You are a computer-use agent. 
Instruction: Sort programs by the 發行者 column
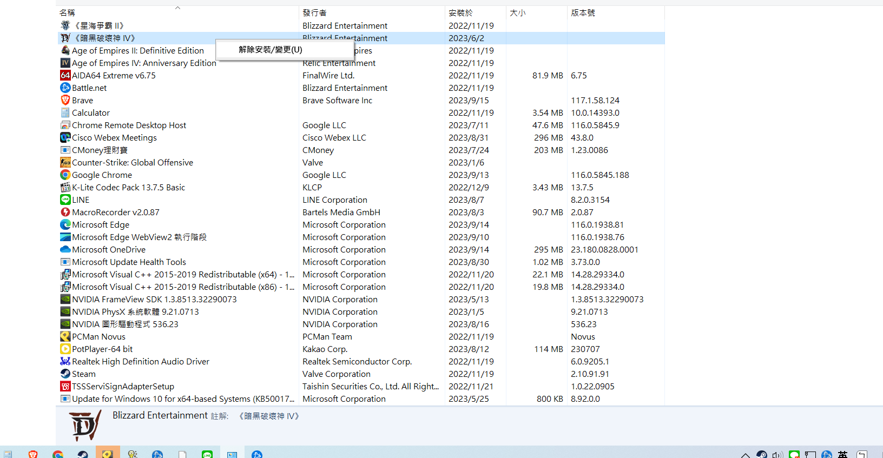coord(314,12)
